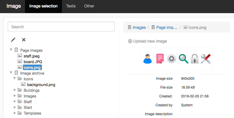
Task: Open the Other tab
Action: pyautogui.click(x=89, y=6)
